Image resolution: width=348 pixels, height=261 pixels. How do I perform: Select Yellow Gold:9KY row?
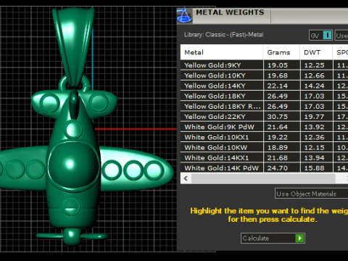(x=264, y=65)
